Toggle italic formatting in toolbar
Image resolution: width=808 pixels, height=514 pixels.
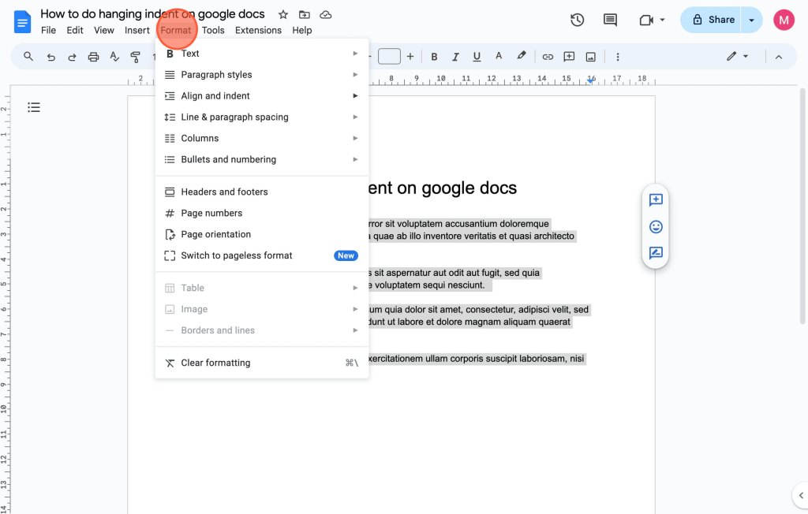pyautogui.click(x=455, y=57)
